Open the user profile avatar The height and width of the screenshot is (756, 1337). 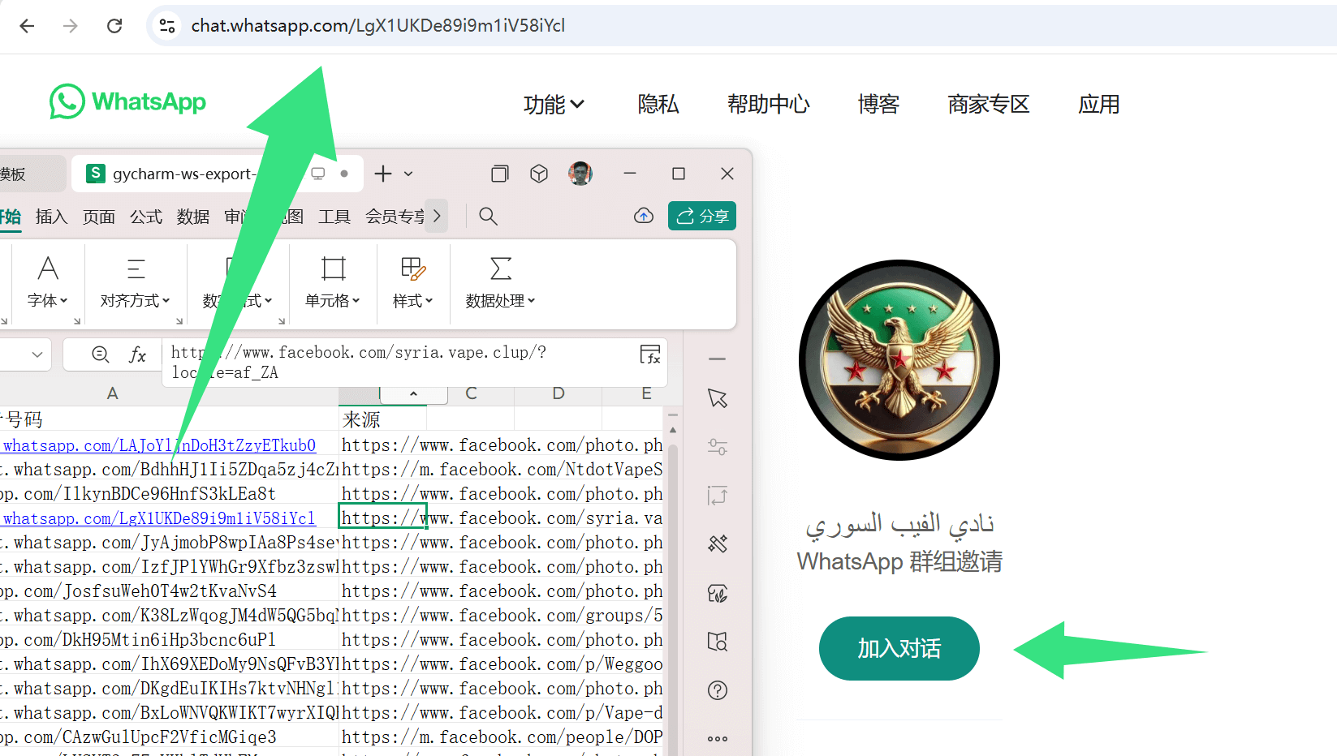(580, 174)
